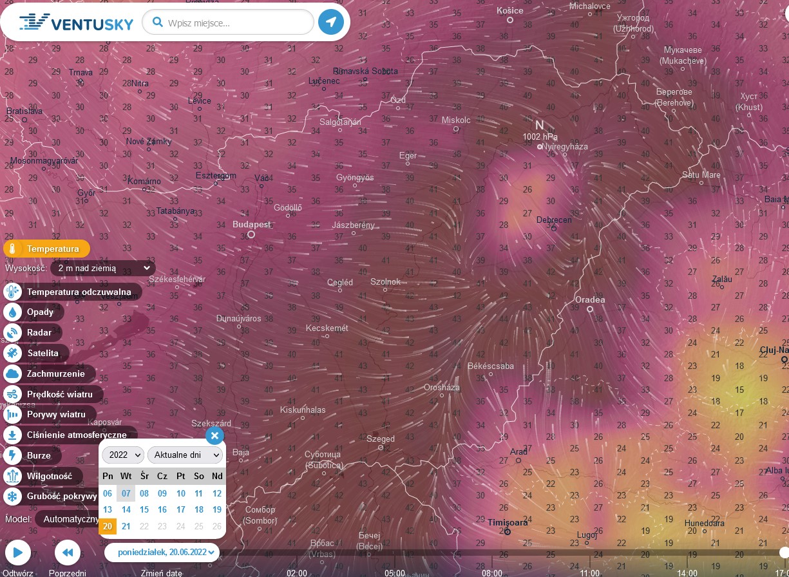Pick day 15 in the calendar
The image size is (789, 577).
pyautogui.click(x=144, y=509)
